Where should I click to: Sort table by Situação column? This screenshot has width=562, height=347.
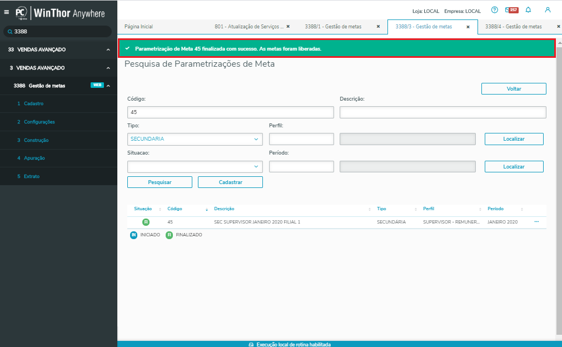(x=160, y=209)
